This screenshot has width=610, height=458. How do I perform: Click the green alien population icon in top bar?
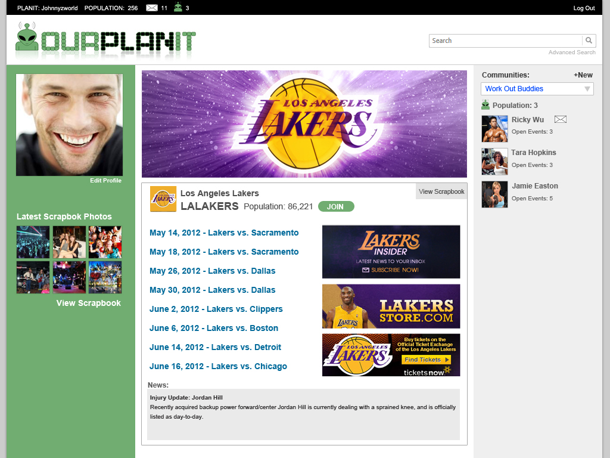(x=178, y=8)
